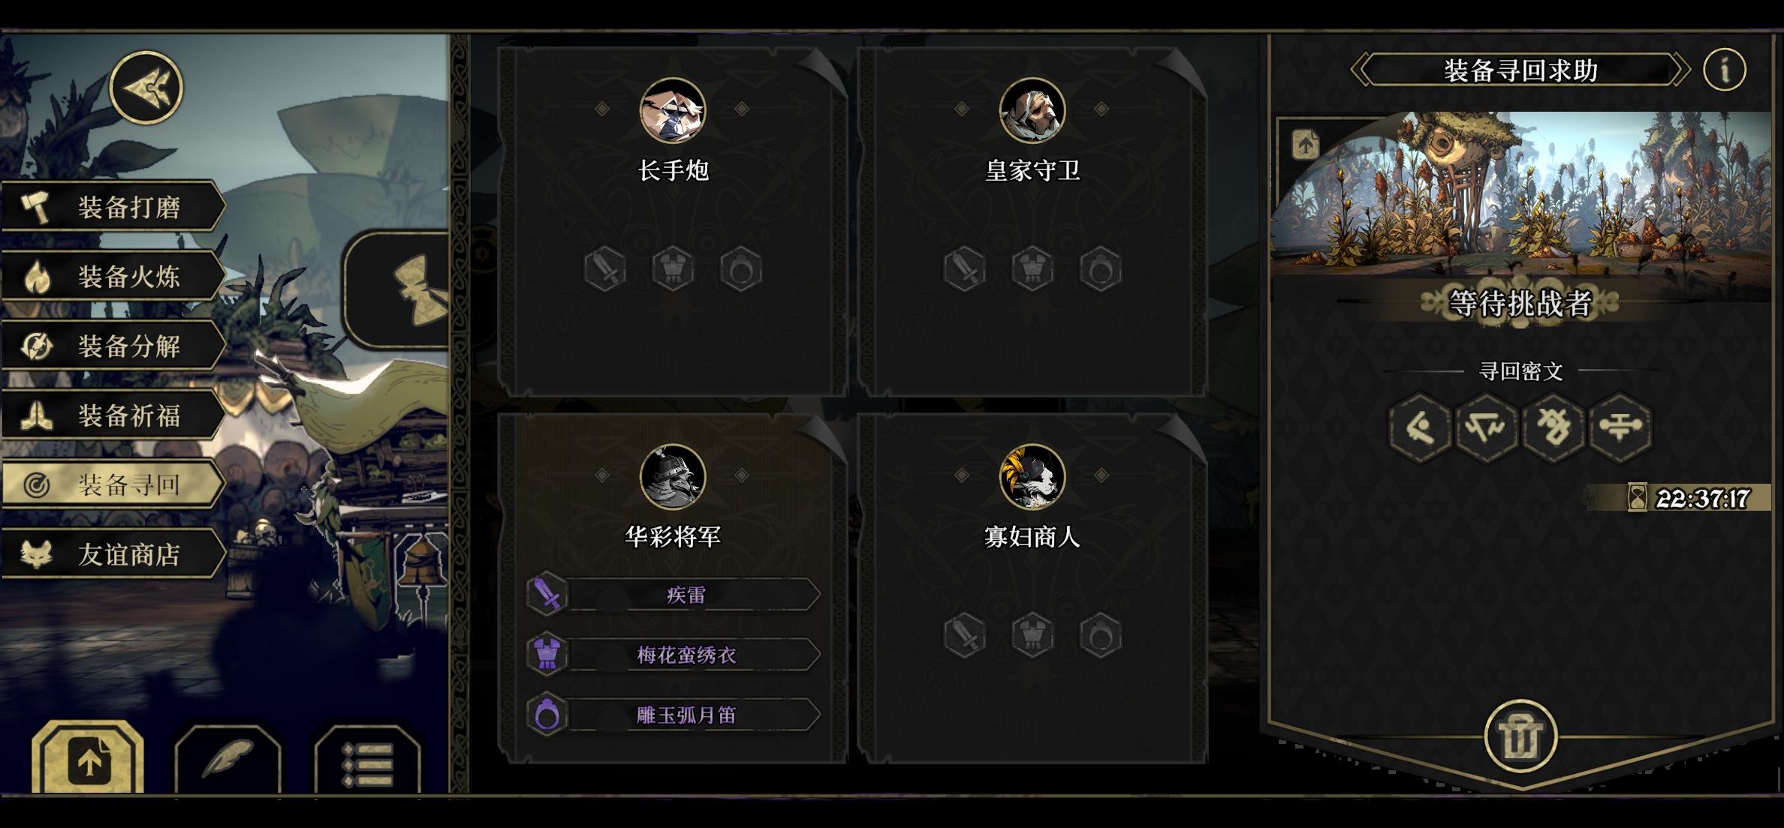Viewport: 1784px width, 828px height.
Task: Open the 装备火炼 menu item
Action: click(x=113, y=276)
